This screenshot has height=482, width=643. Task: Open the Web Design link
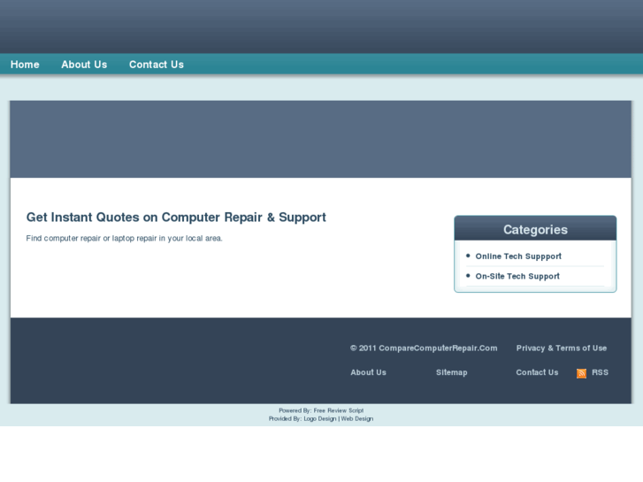click(357, 419)
